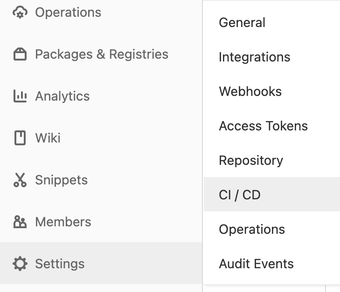This screenshot has height=292, width=340.
Task: Open the Members sidebar text link
Action: point(63,222)
